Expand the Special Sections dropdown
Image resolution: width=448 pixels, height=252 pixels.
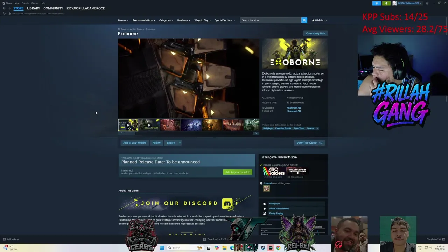(x=225, y=20)
